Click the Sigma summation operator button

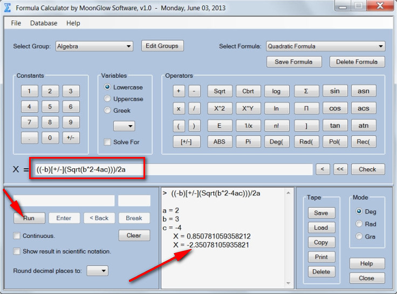click(x=306, y=91)
